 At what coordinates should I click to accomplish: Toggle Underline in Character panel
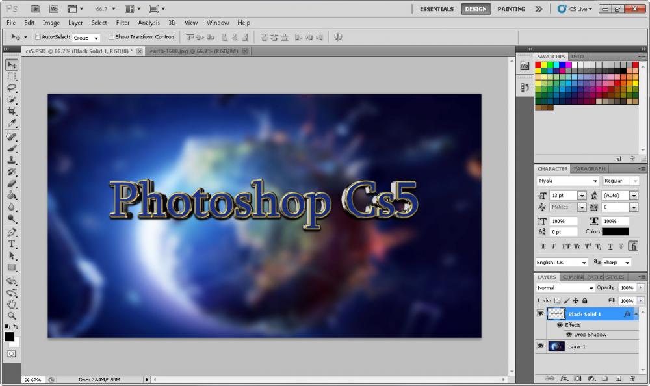[x=610, y=246]
